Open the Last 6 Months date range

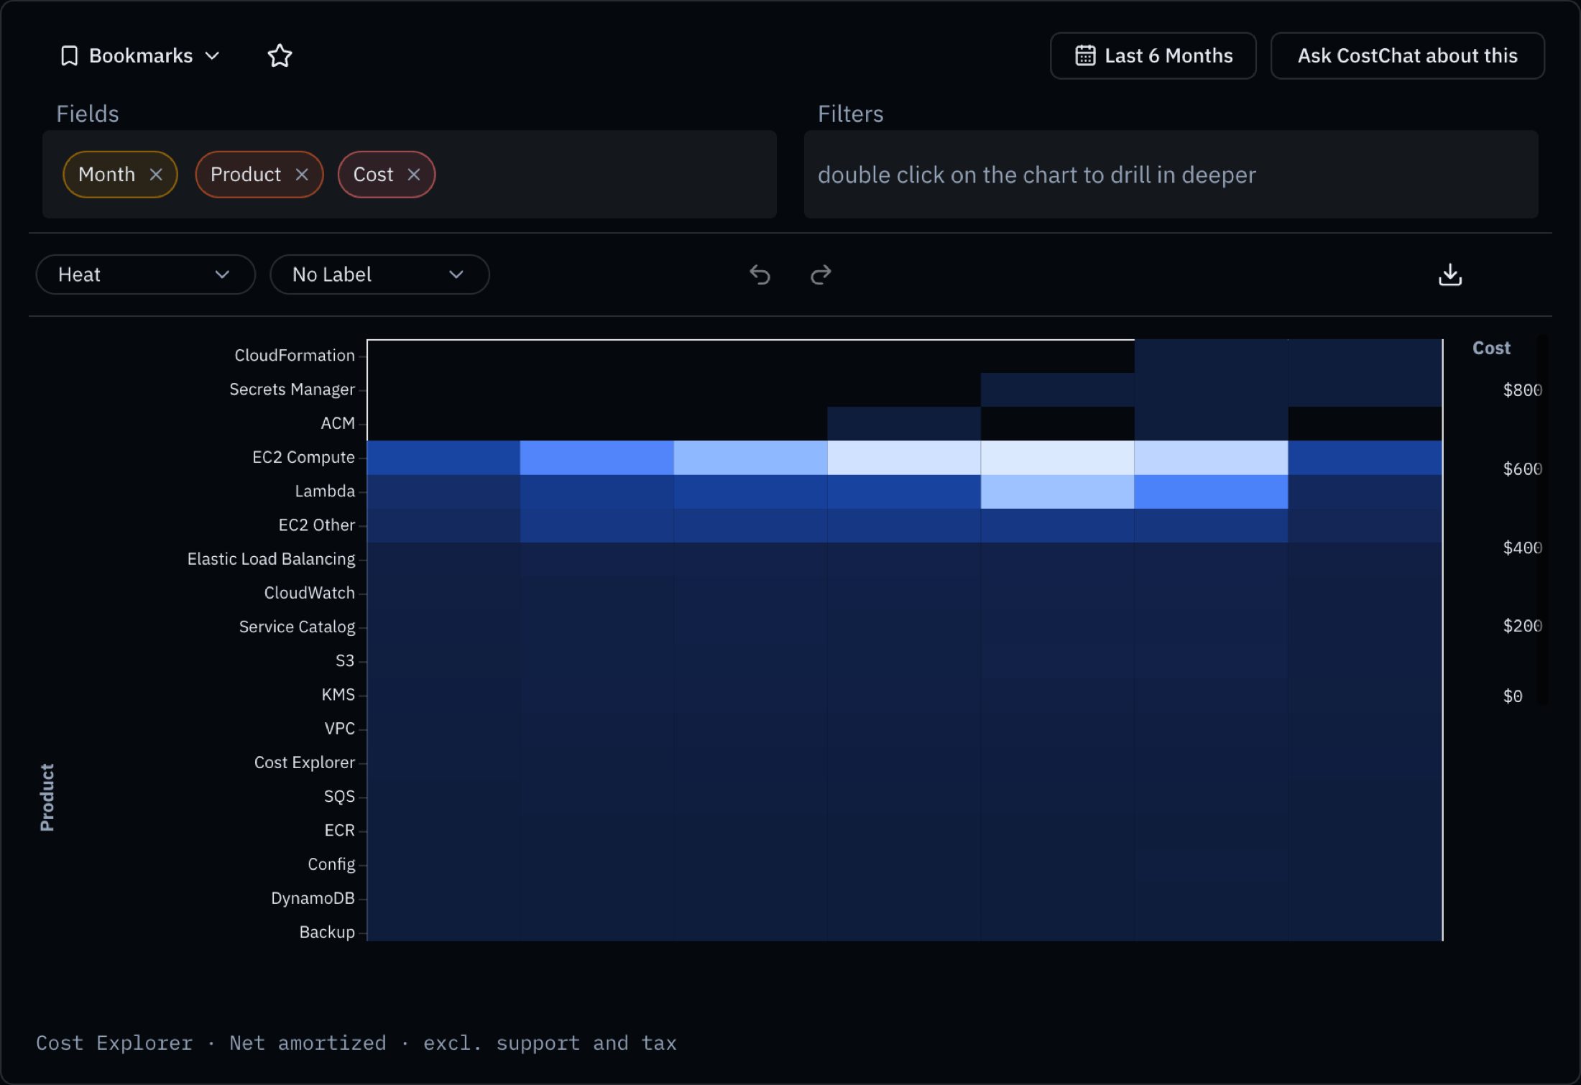tap(1153, 55)
